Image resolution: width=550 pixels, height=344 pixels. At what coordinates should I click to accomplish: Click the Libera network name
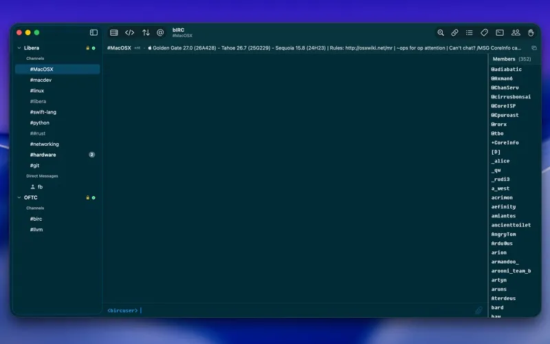(32, 48)
